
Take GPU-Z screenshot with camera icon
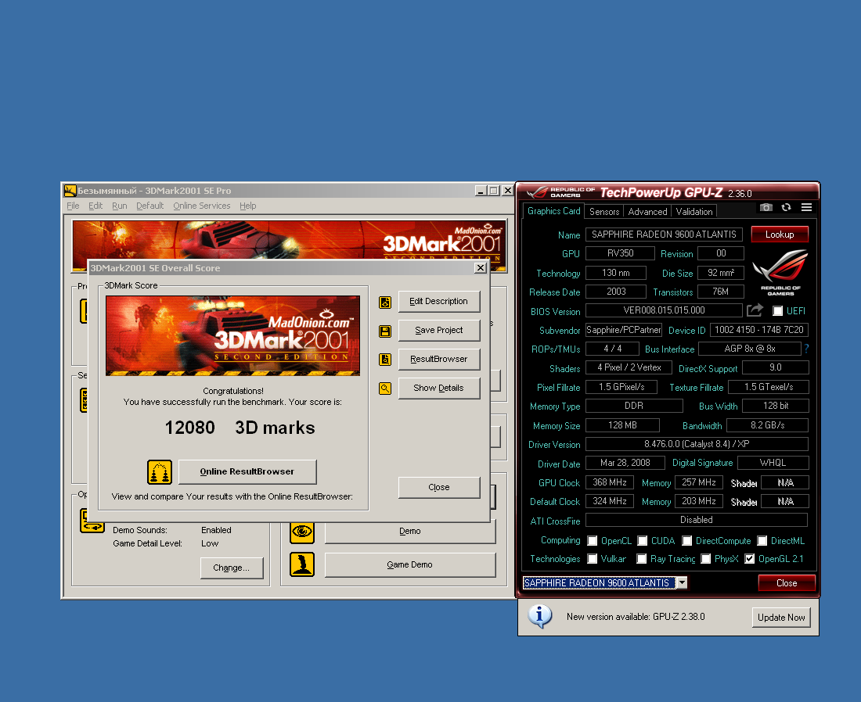(x=766, y=207)
